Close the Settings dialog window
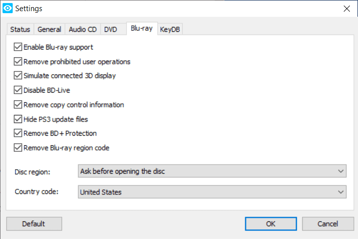Viewport: 358px width, 239px height. point(347,9)
